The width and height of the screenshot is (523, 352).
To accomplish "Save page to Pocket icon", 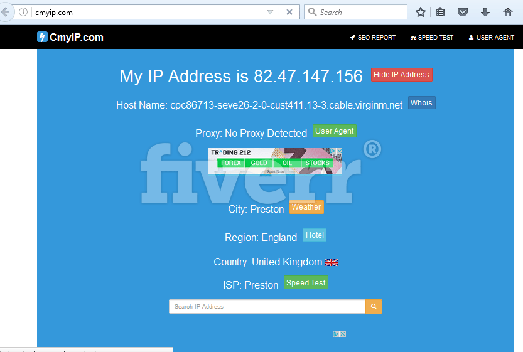I will coord(463,13).
